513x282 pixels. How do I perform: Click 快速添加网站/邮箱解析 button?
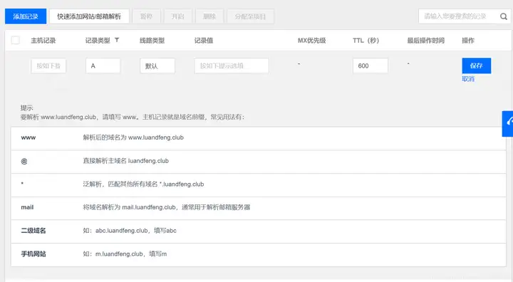[89, 16]
